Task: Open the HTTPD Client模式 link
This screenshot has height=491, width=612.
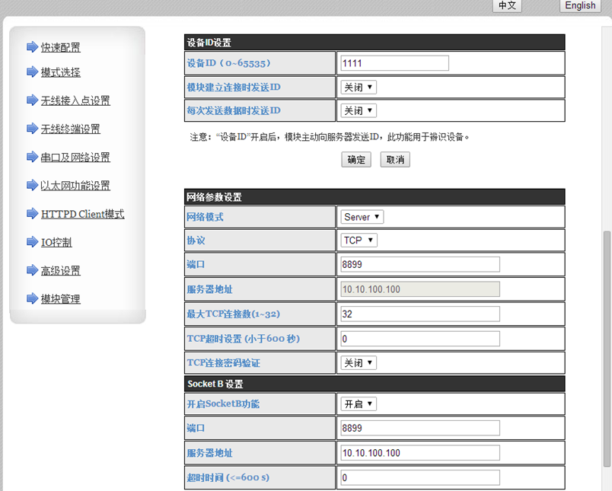Action: click(x=82, y=214)
